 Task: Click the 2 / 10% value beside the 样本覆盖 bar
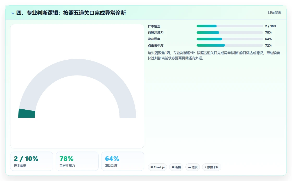click(x=271, y=26)
